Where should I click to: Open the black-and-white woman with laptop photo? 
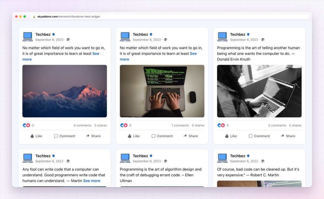coord(259,91)
